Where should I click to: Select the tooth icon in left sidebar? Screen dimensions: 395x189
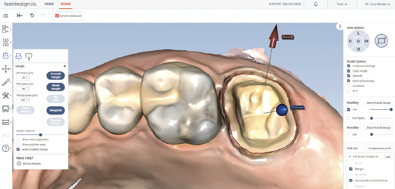pos(6,109)
